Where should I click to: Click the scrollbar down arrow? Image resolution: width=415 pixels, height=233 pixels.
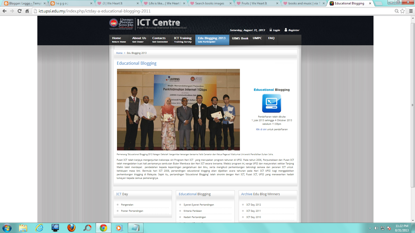413,221
